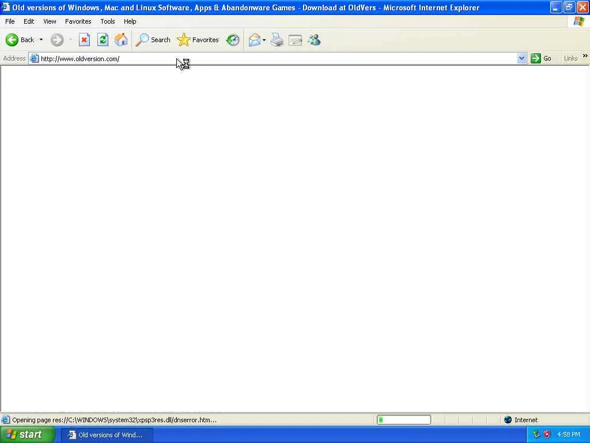The image size is (590, 443).
Task: Go back to the previous page
Action: (x=20, y=40)
